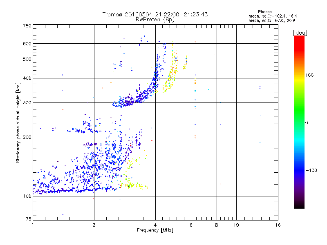Click the y-axis tick label '75'

(29, 219)
